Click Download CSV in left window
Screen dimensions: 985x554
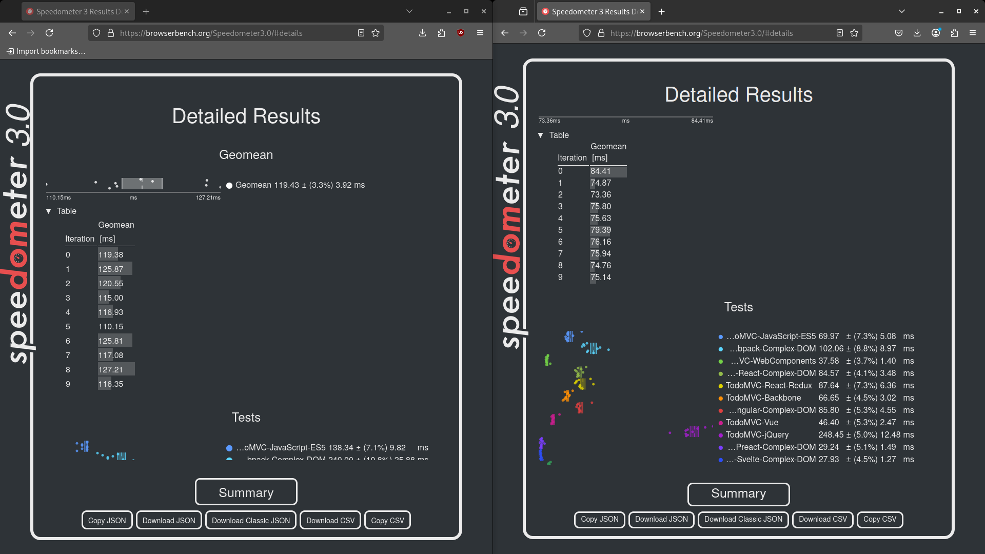[x=330, y=520]
